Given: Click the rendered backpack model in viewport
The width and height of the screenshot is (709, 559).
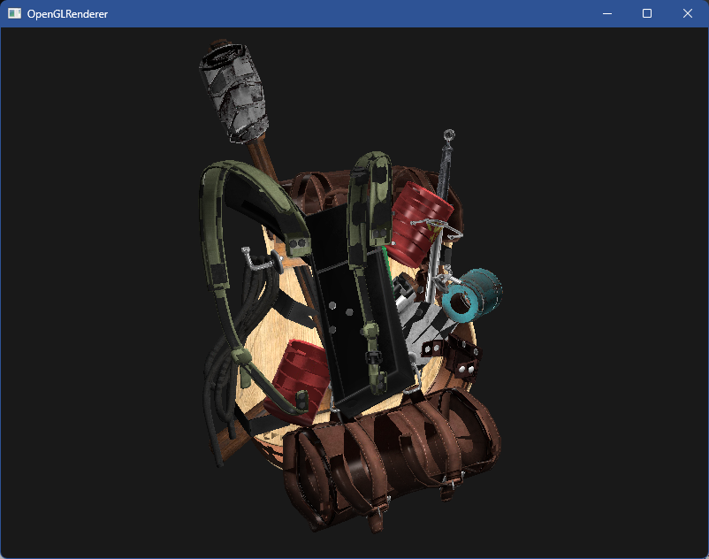Looking at the screenshot, I should 350,285.
